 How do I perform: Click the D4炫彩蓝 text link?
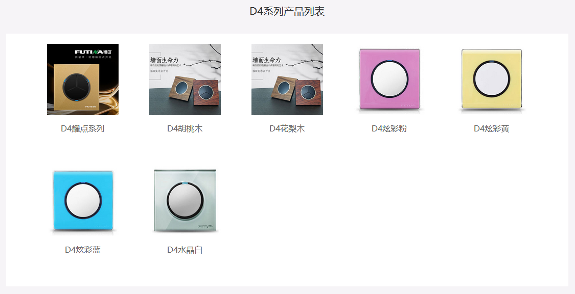[82, 250]
